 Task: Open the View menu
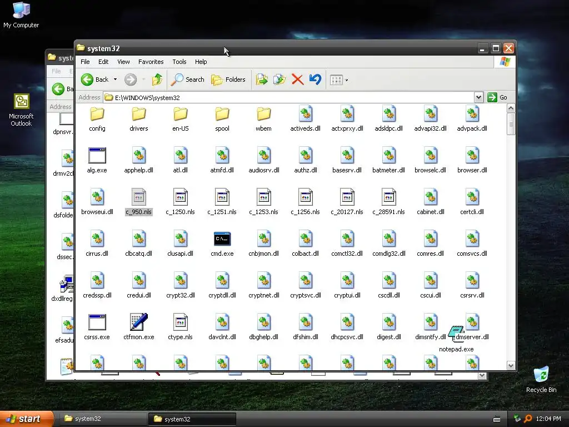pos(123,62)
